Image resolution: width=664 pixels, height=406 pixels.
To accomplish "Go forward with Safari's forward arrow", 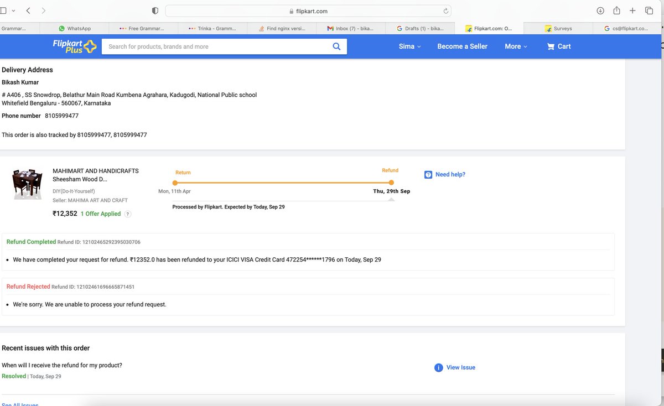I will coord(44,11).
